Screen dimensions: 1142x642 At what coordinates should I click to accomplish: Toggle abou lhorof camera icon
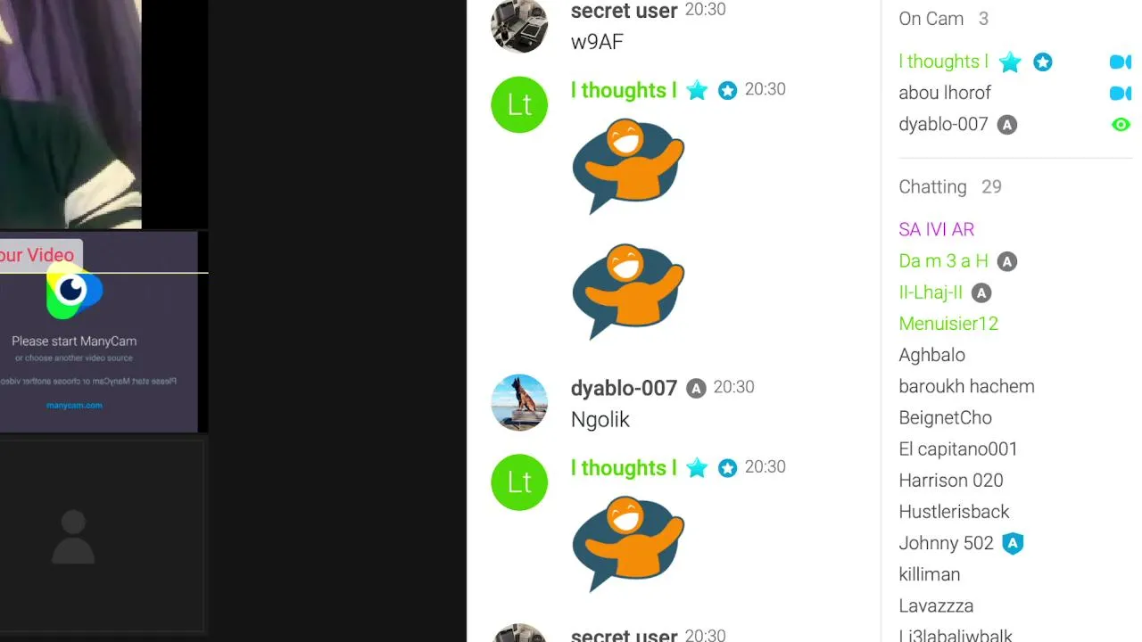point(1121,93)
